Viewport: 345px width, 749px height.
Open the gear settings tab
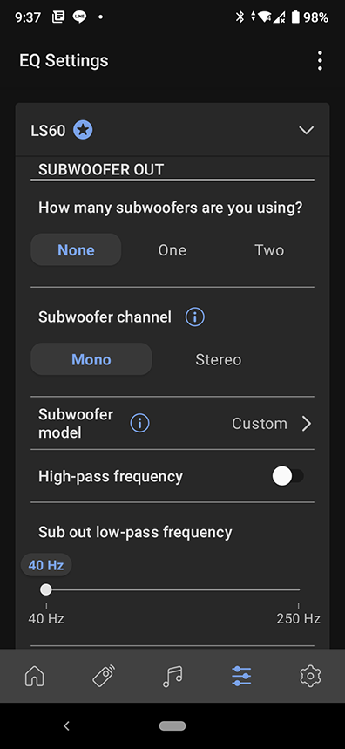310,676
